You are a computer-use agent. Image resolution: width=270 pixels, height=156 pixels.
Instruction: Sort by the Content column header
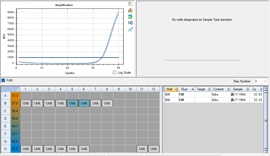221,89
